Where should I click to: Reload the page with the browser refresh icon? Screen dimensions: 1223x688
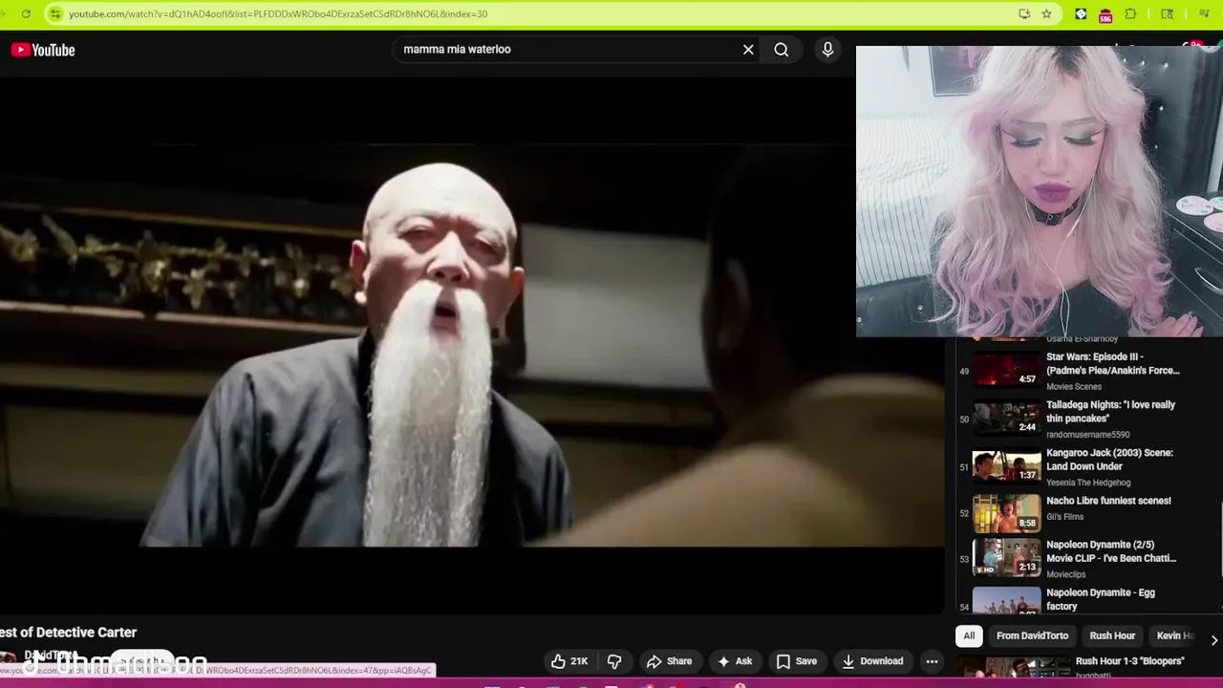[26, 13]
